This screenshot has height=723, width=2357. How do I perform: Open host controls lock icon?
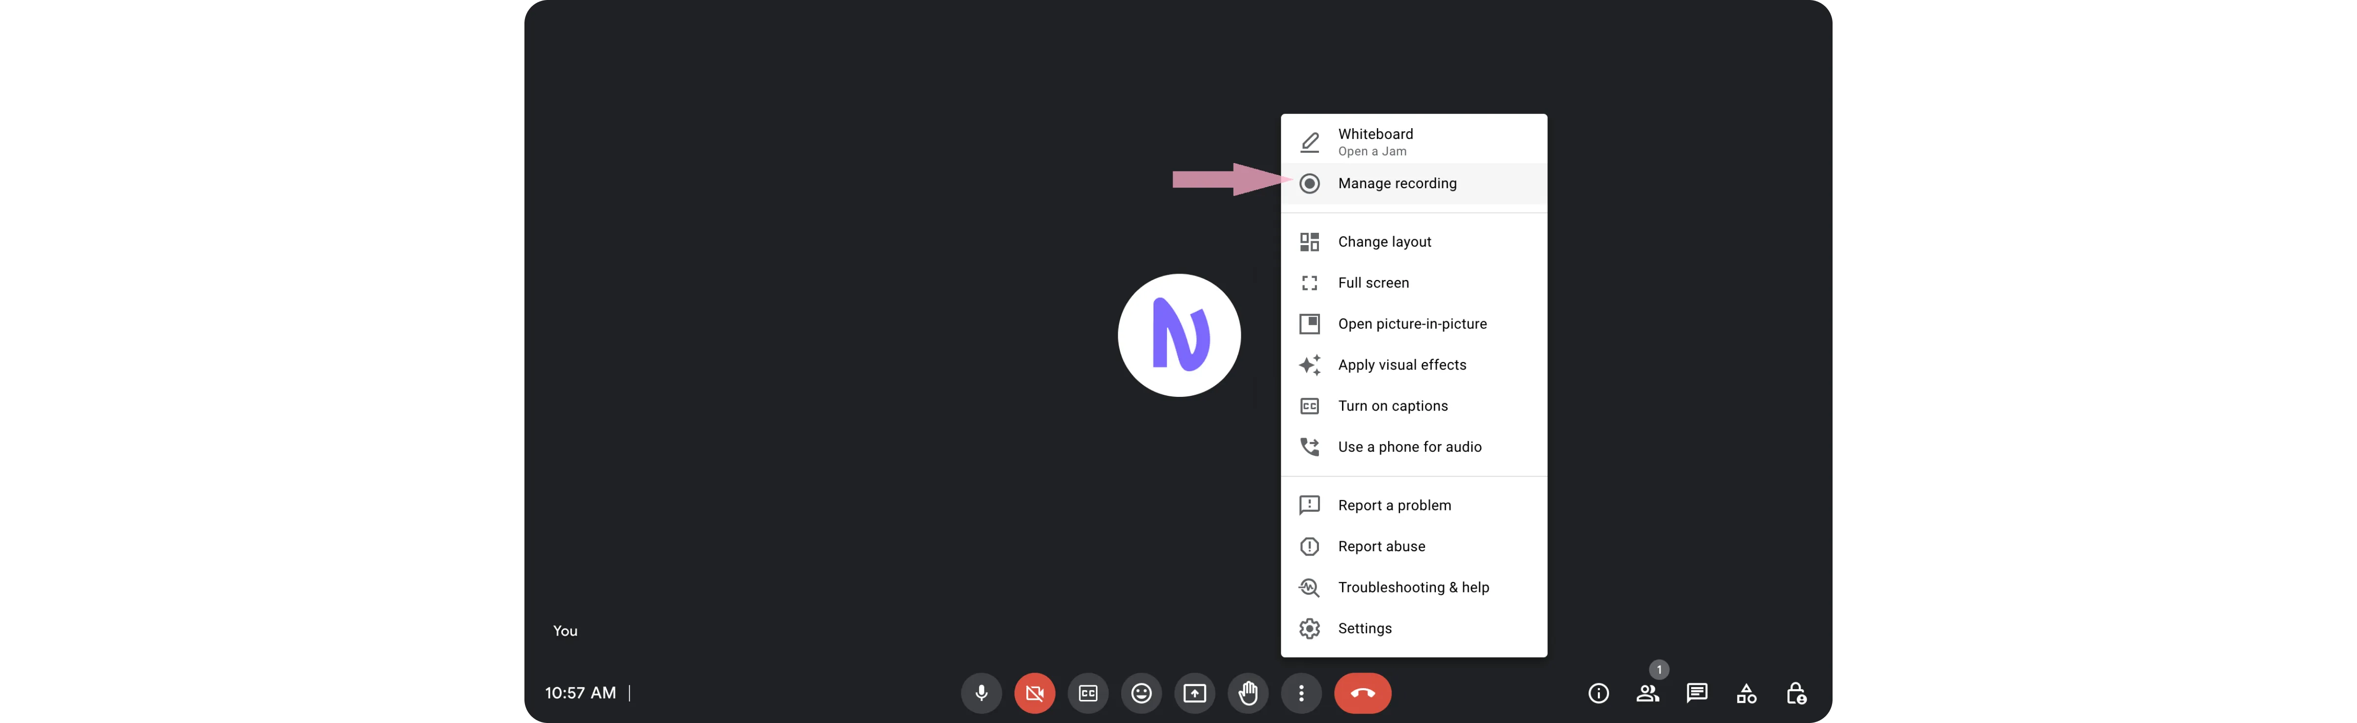tap(1795, 693)
